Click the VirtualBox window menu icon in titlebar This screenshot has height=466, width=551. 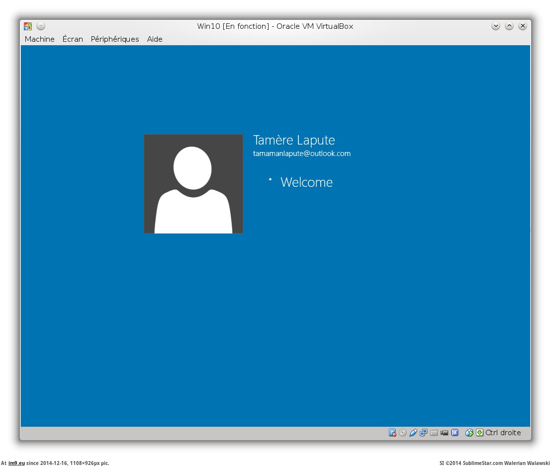(x=28, y=26)
